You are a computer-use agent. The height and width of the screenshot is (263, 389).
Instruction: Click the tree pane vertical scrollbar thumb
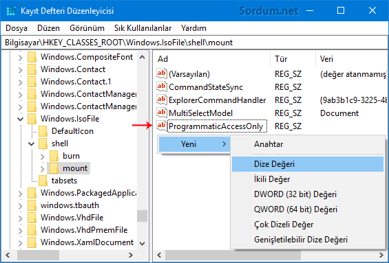[142, 216]
